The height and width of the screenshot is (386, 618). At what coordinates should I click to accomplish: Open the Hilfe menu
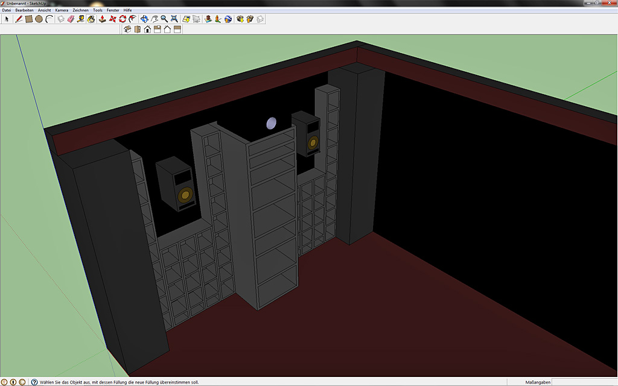click(128, 10)
